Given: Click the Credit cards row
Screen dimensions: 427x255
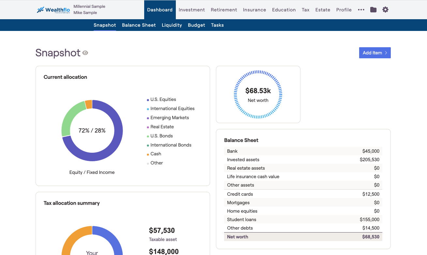Looking at the screenshot, I should [x=303, y=194].
